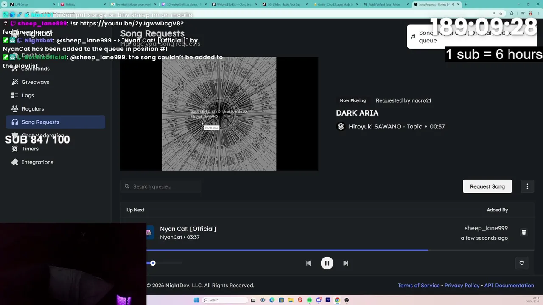
Task: Open Settings from the taskbar
Action: pos(263,300)
